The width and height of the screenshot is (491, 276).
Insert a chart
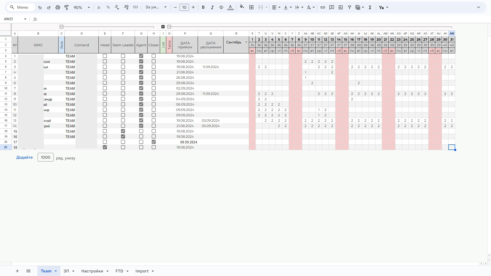tap(341, 7)
